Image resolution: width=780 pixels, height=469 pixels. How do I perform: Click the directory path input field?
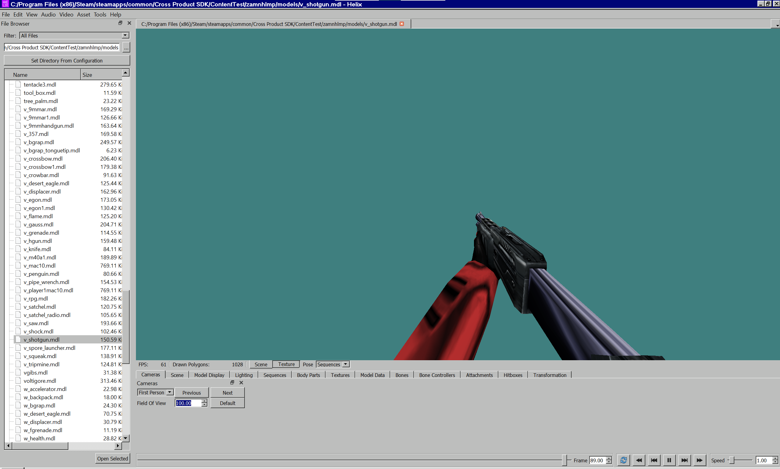point(62,48)
